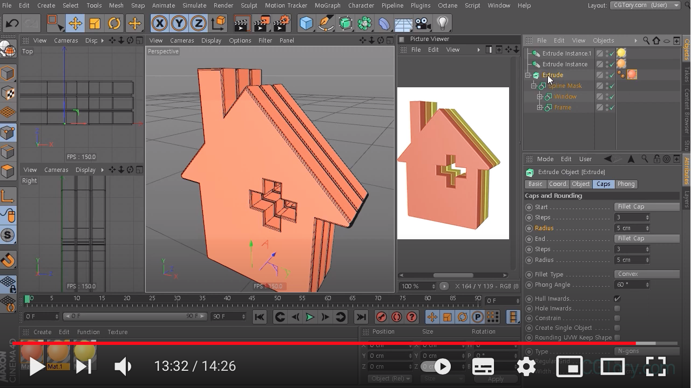Open the Start cap type dropdown
The height and width of the screenshot is (388, 691).
647,206
